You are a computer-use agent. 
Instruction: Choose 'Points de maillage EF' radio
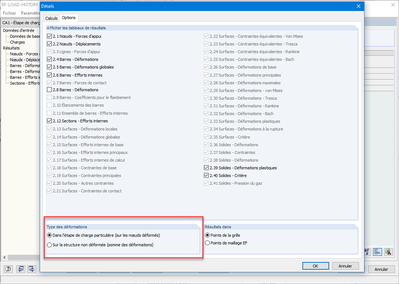(207, 243)
